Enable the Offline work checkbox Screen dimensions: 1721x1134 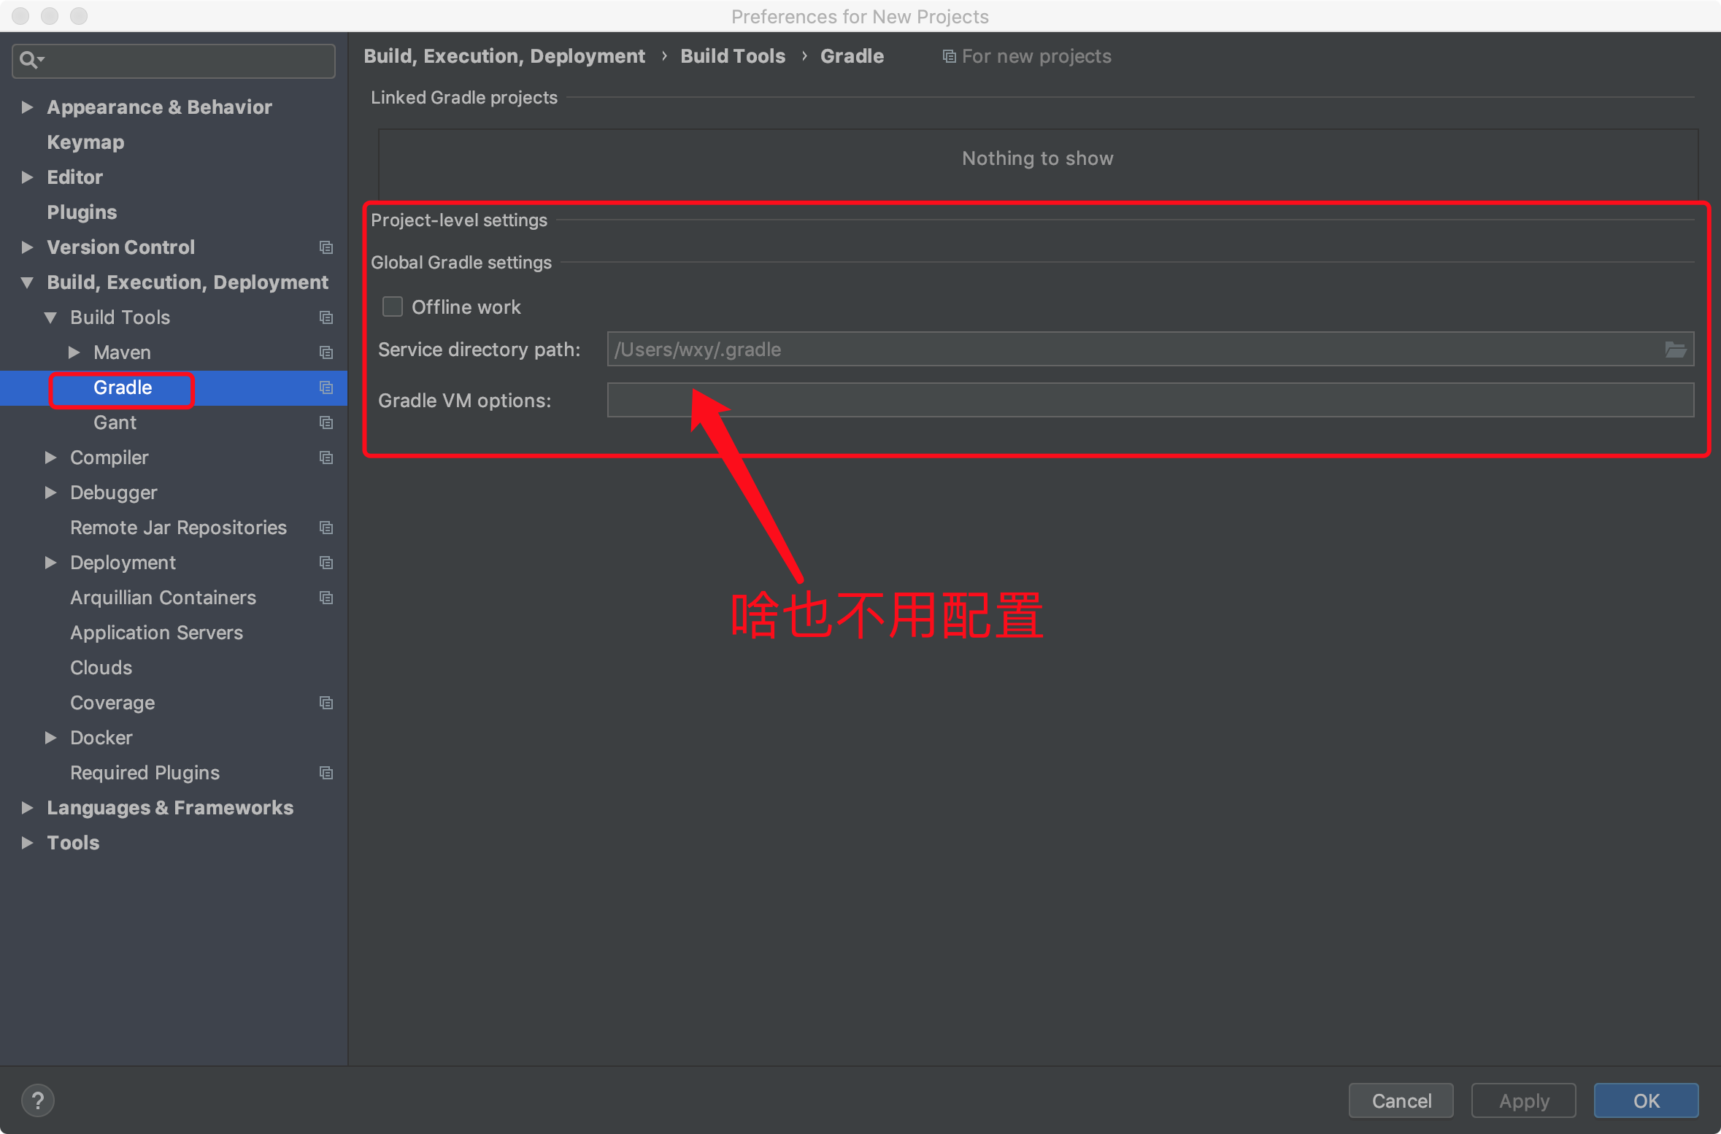point(393,306)
